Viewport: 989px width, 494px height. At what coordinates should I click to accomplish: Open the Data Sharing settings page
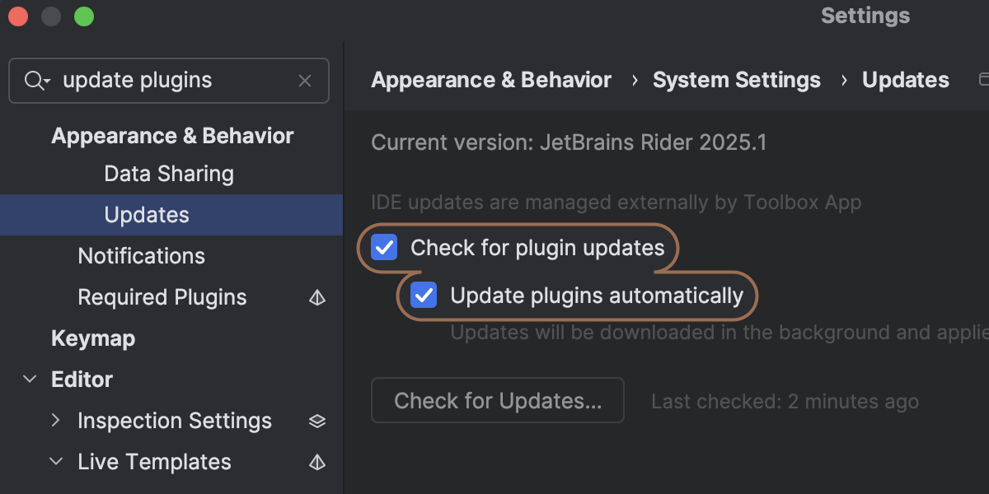tap(169, 174)
